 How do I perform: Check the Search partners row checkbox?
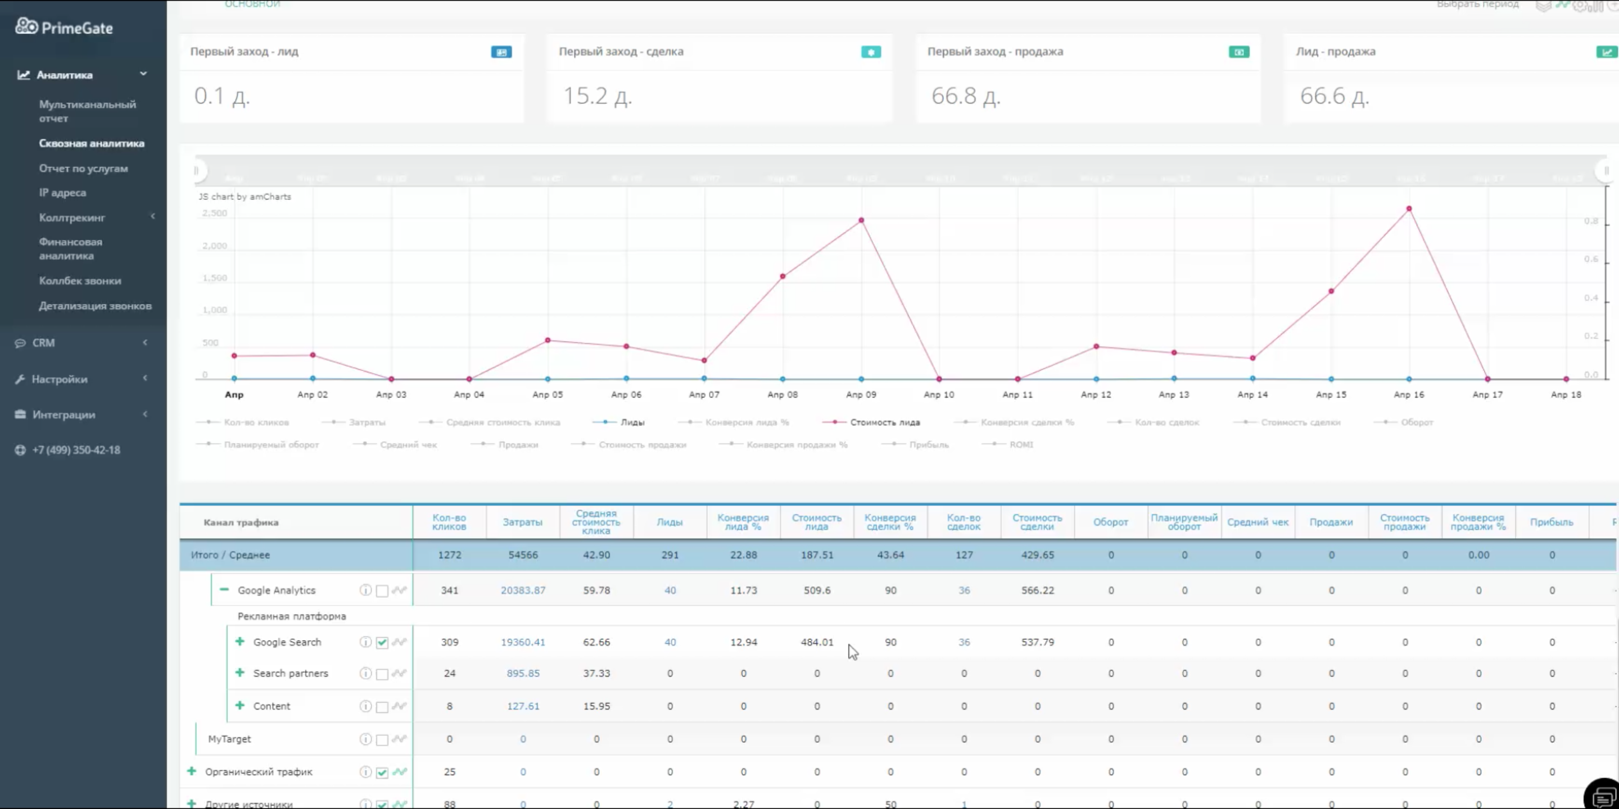coord(382,674)
